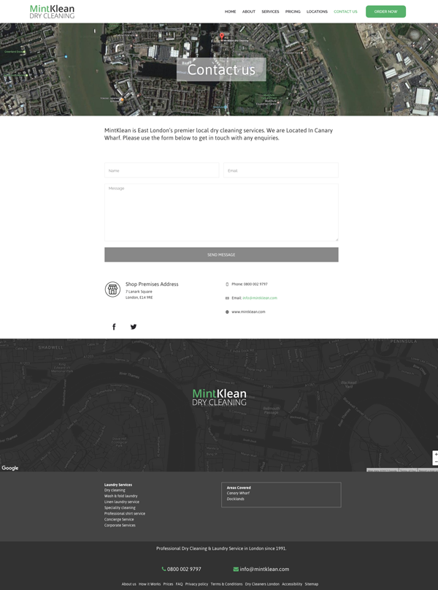Screen dimensions: 438x590
Task: Open the Linen laundry service link
Action: 122,502
